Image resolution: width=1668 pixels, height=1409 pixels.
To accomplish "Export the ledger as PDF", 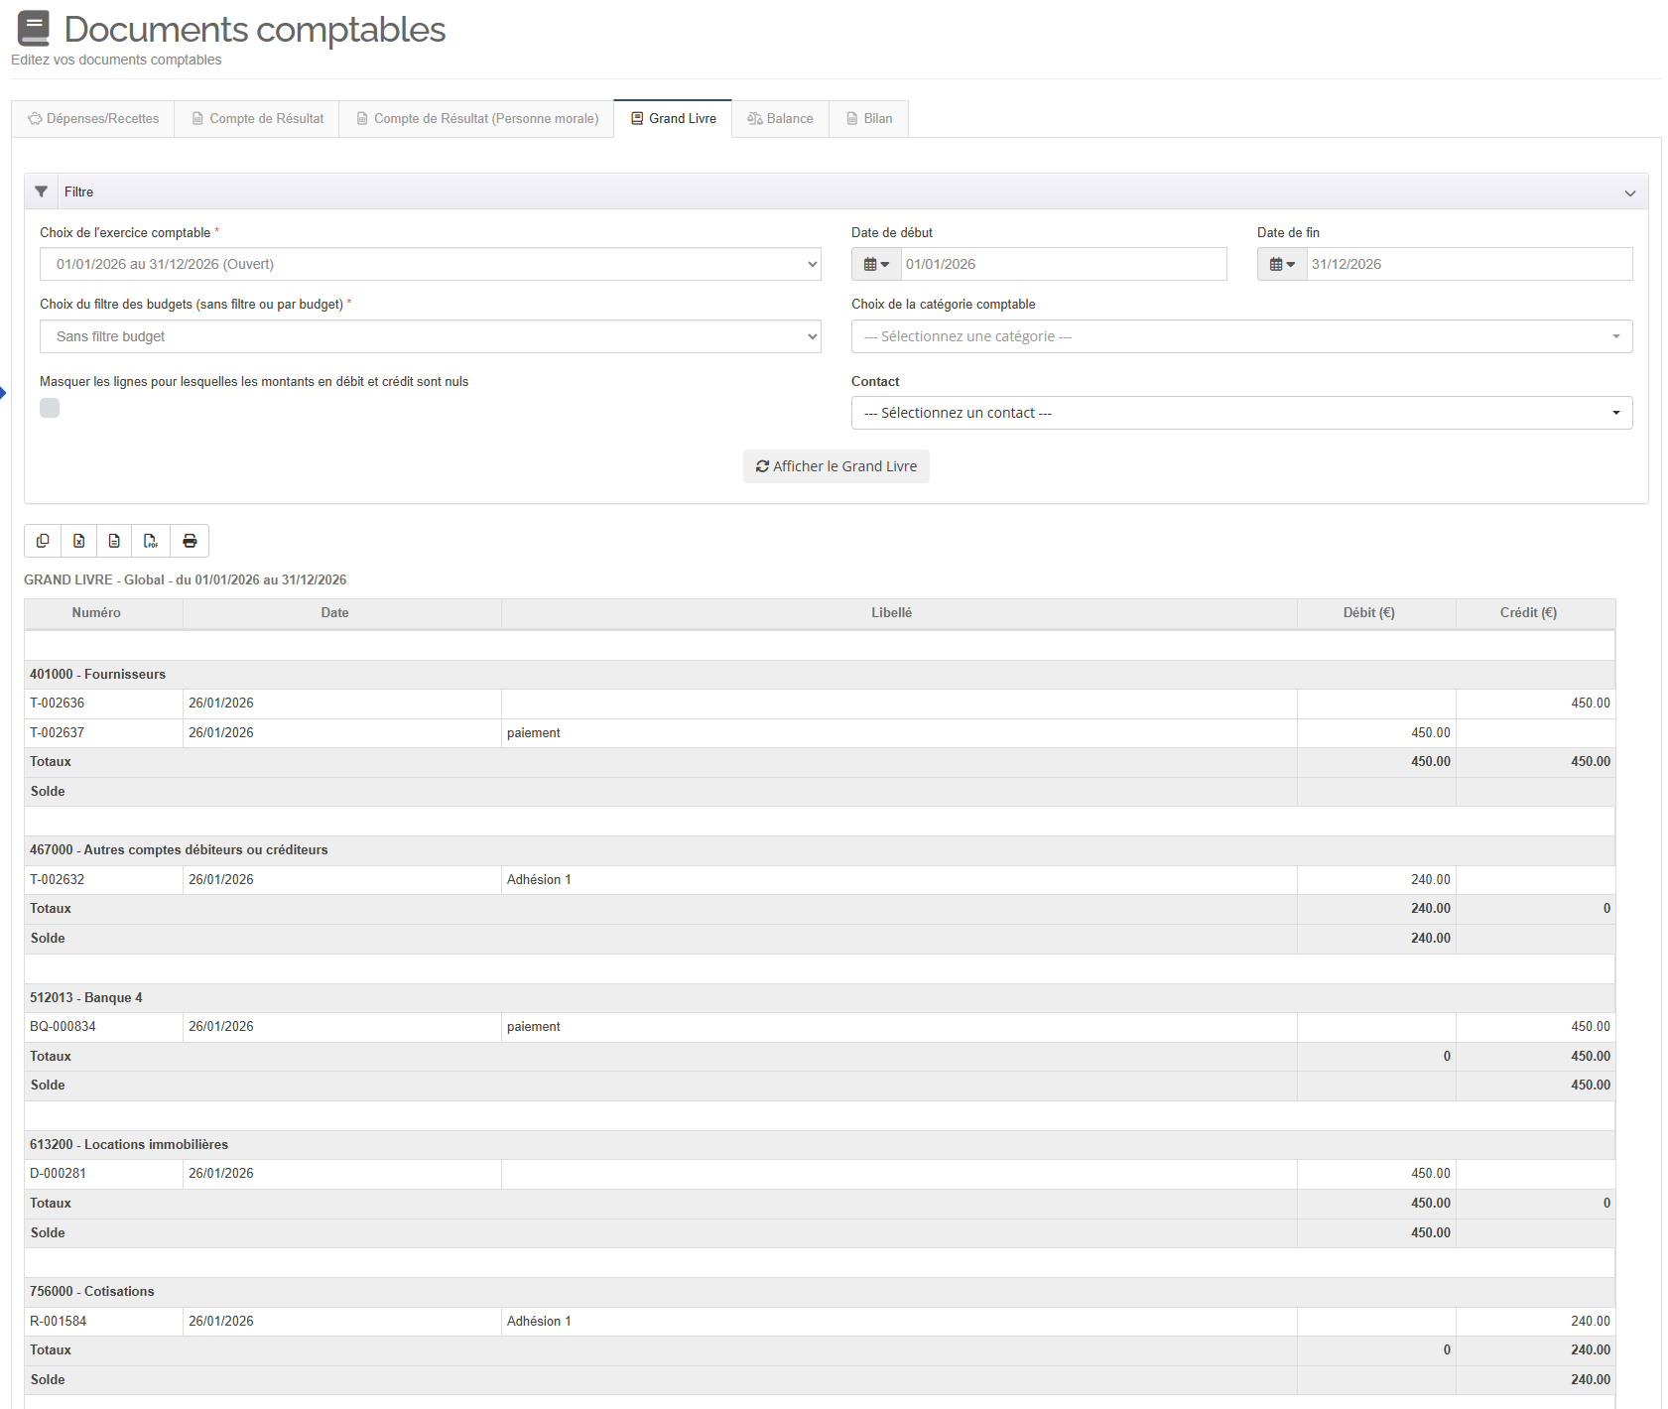I will pyautogui.click(x=151, y=541).
